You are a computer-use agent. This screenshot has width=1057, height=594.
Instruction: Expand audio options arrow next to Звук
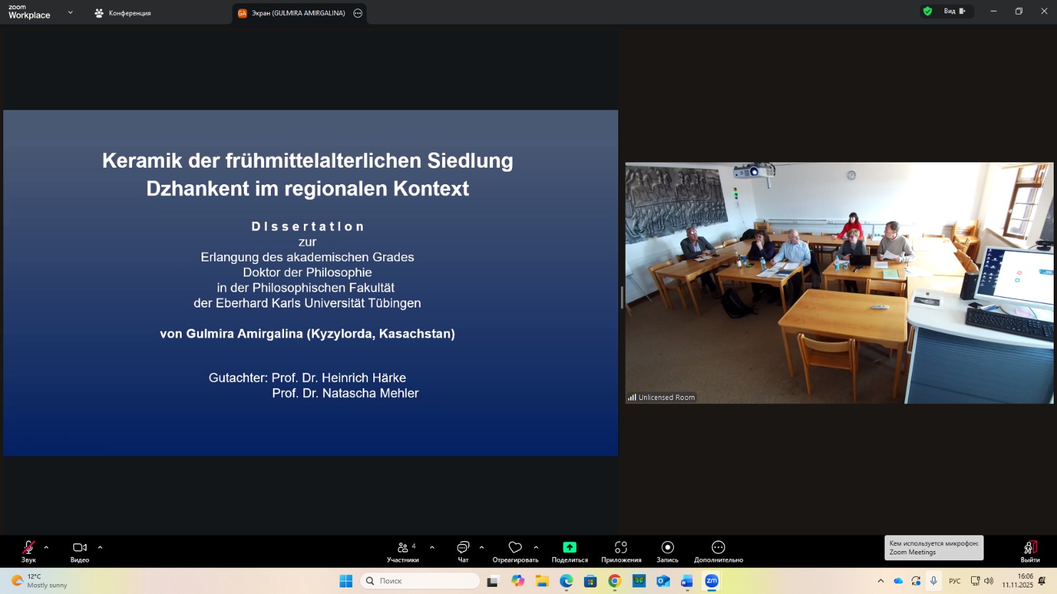point(46,547)
